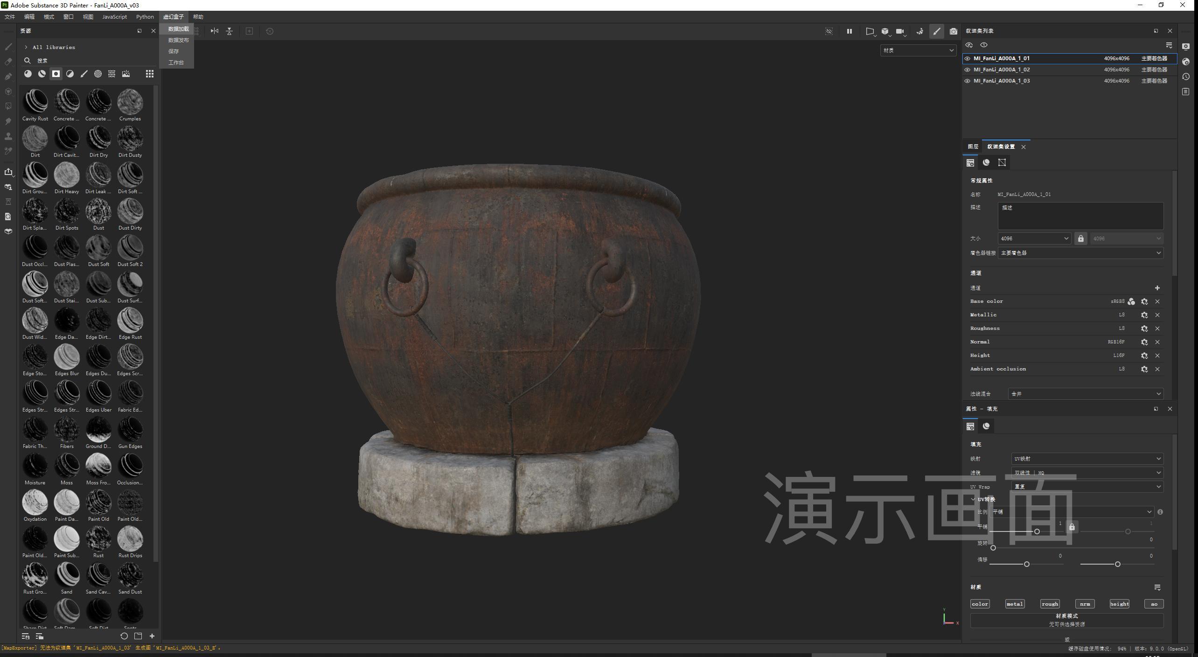
Task: Select the Eraser tool in left toolbar
Action: 8,62
